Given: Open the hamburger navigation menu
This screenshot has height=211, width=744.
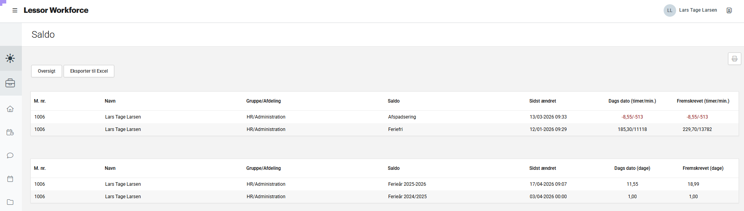Looking at the screenshot, I should (x=15, y=10).
